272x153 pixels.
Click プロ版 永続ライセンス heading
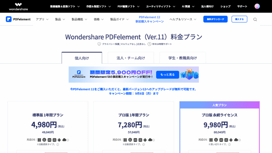(x=219, y=115)
